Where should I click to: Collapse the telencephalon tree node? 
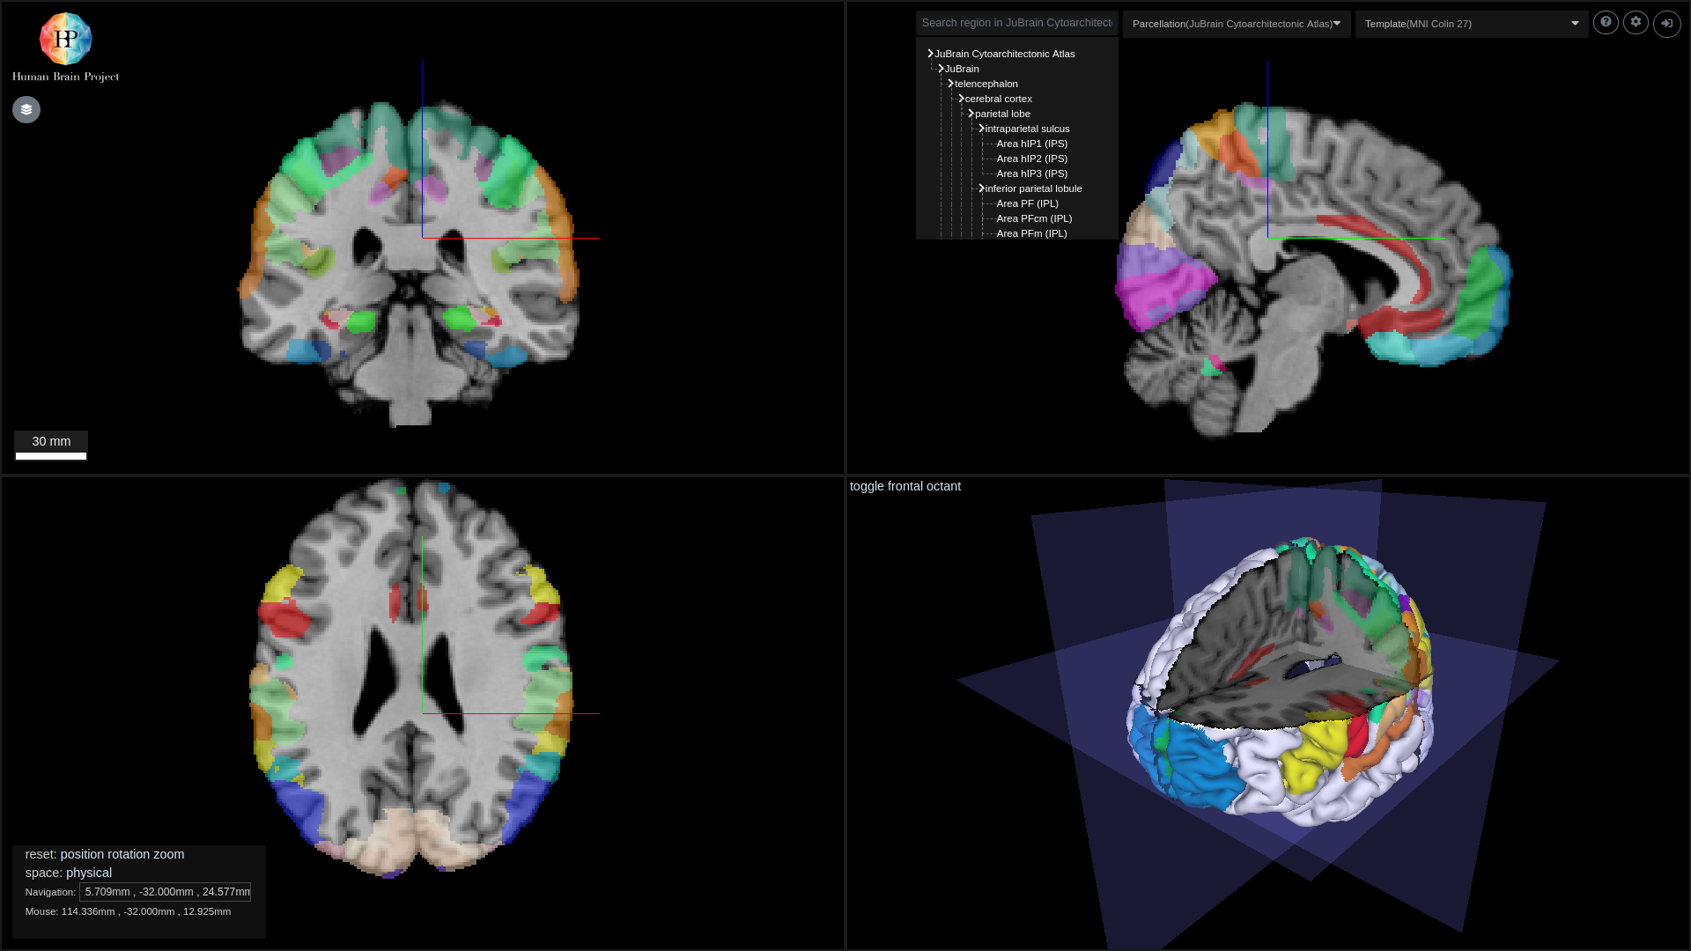950,83
